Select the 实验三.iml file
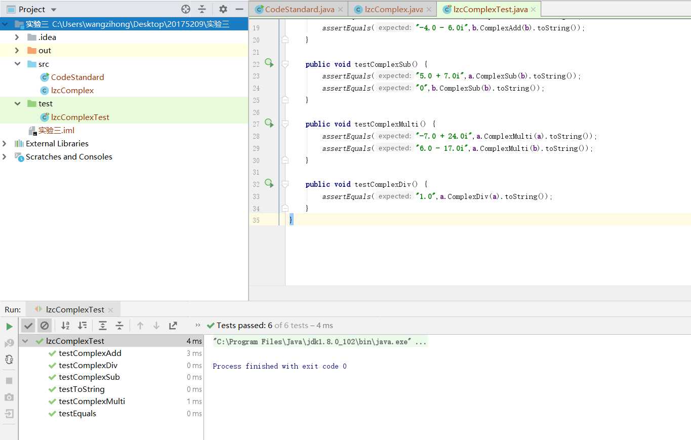This screenshot has width=691, height=440. point(56,130)
